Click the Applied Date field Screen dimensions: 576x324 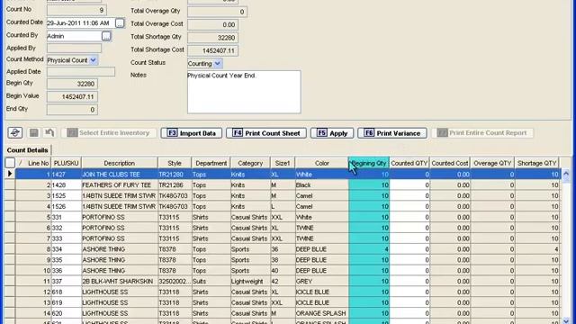click(81, 72)
